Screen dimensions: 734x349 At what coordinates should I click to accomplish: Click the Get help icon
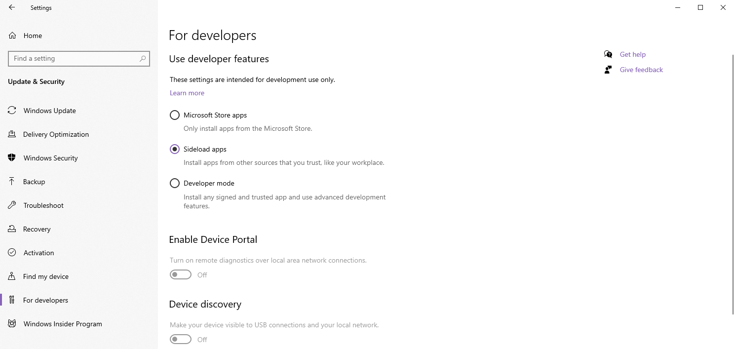point(608,54)
